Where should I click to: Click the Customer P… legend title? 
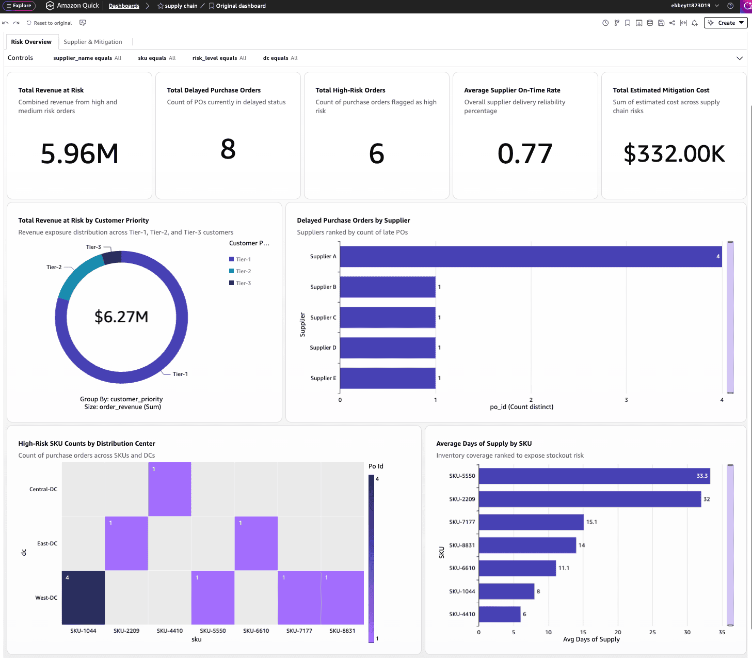tap(249, 243)
